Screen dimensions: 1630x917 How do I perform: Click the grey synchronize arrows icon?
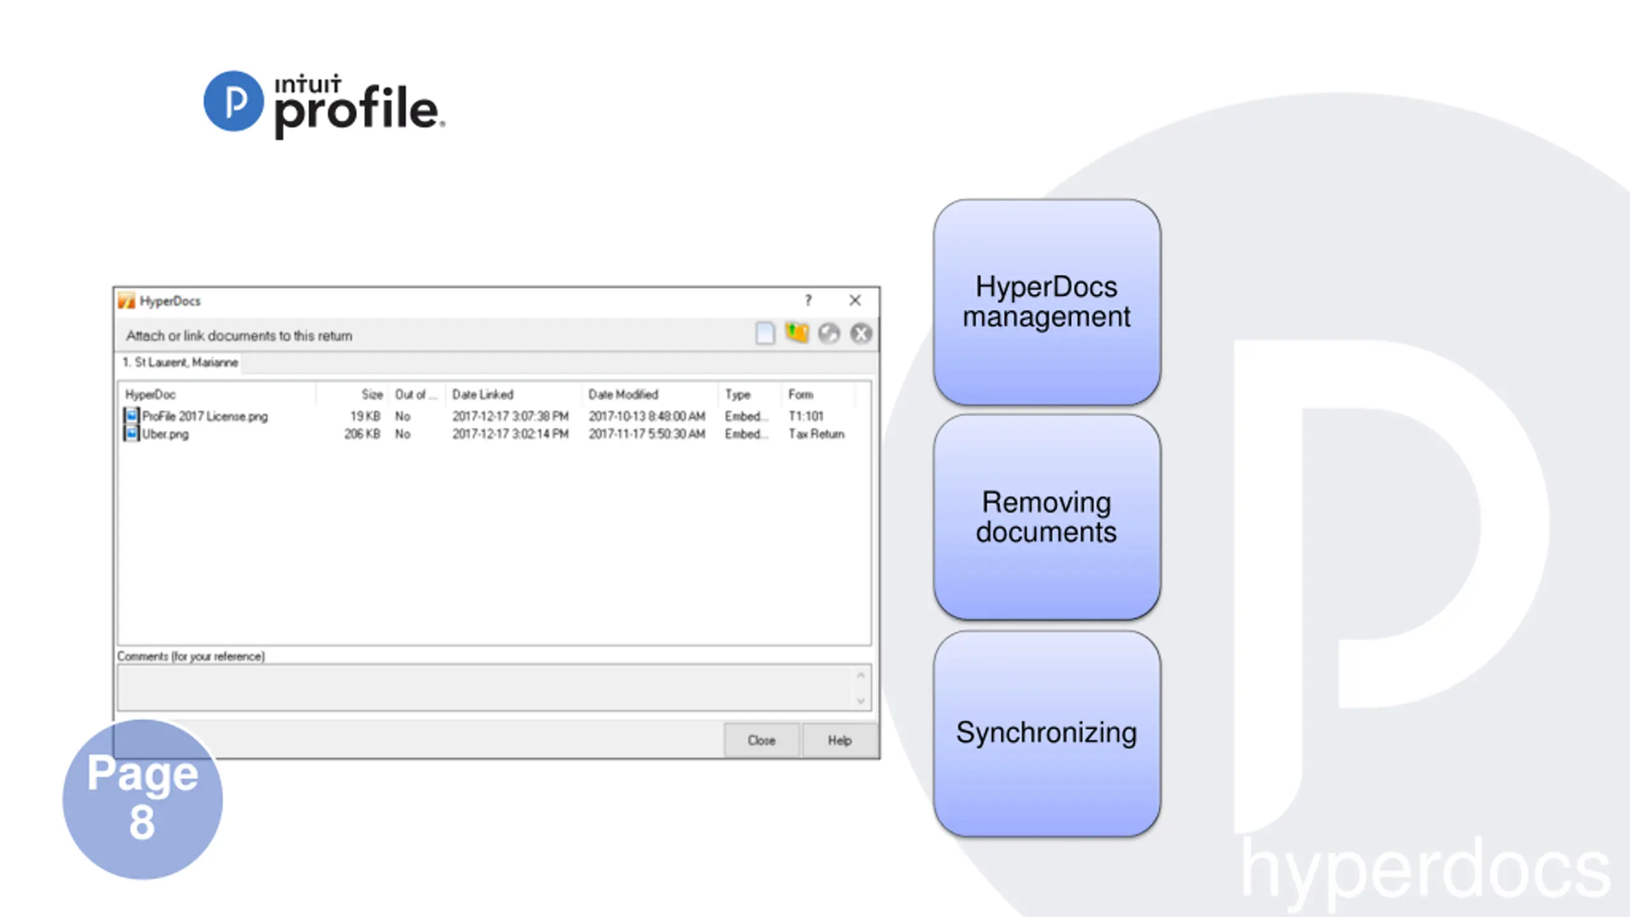[x=829, y=333]
